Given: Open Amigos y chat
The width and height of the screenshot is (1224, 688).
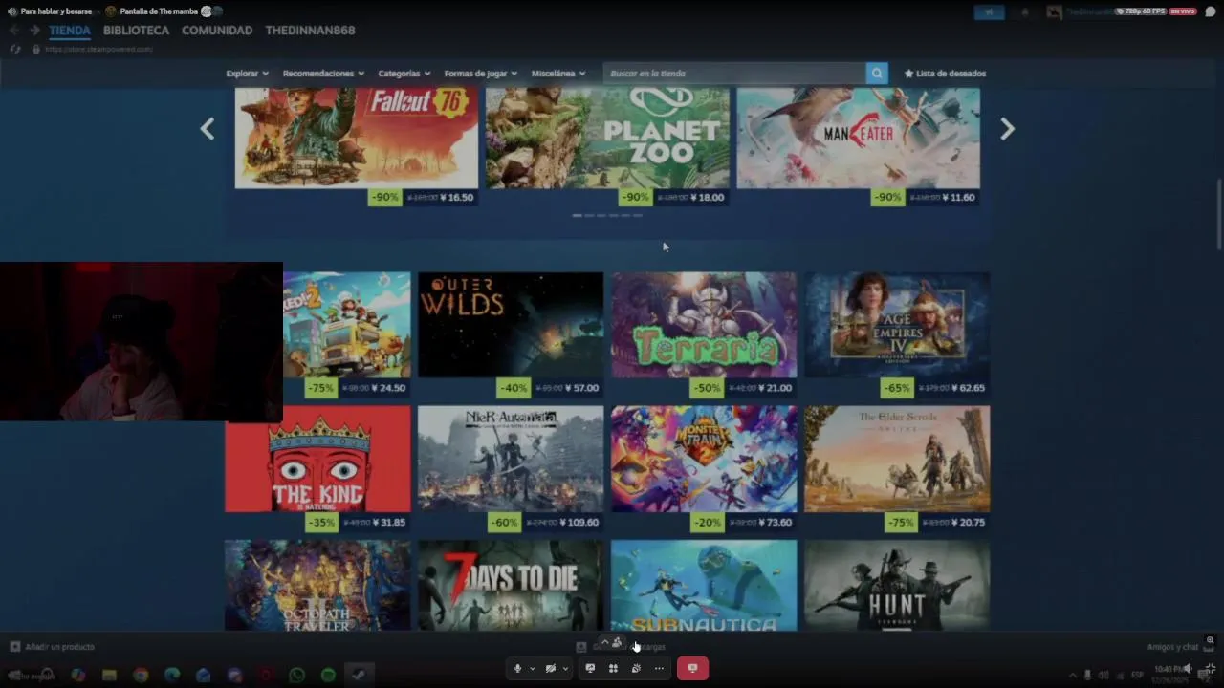Looking at the screenshot, I should [x=1172, y=647].
